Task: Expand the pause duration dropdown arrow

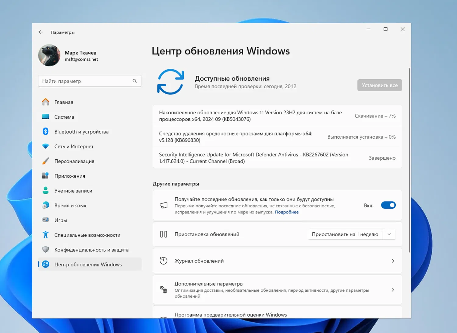Action: [x=389, y=234]
